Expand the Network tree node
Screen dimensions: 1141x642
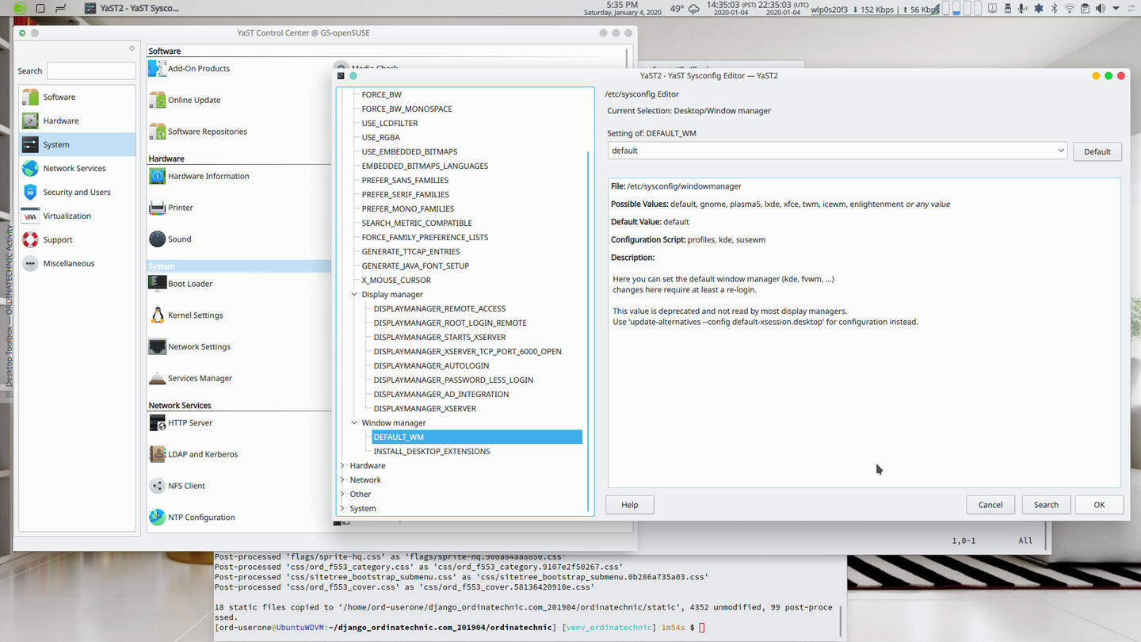(x=342, y=480)
